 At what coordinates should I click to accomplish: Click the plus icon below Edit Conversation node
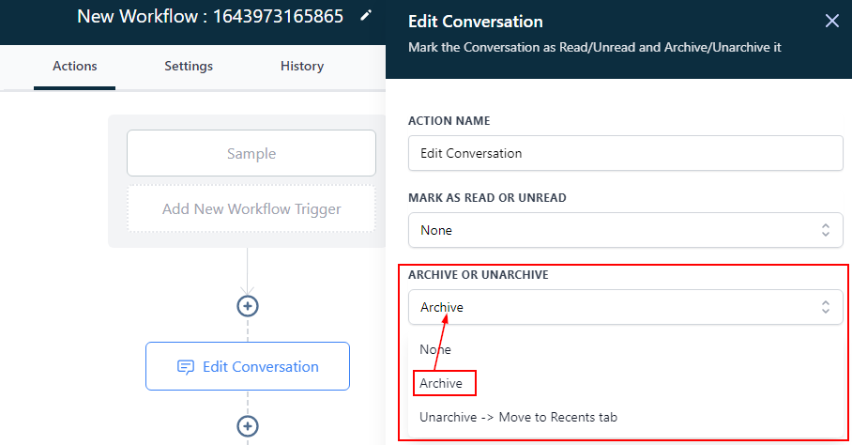[x=248, y=425]
